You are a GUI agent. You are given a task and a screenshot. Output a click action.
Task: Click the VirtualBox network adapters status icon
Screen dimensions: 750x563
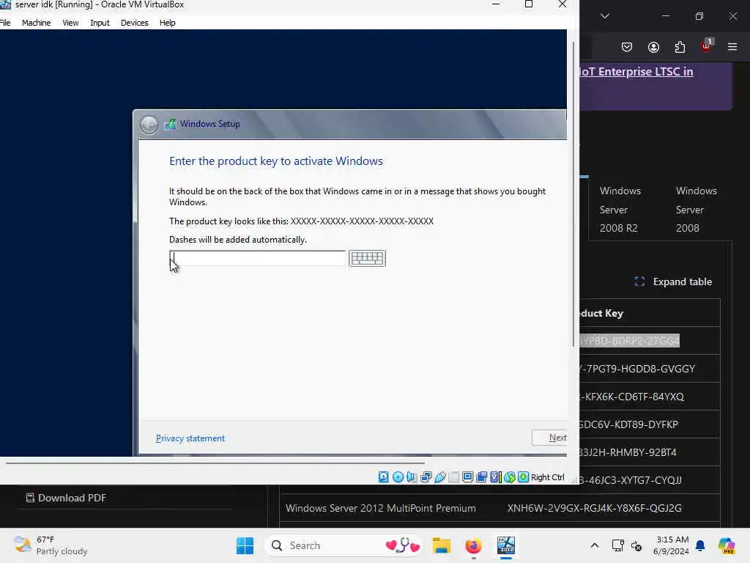[x=426, y=476]
